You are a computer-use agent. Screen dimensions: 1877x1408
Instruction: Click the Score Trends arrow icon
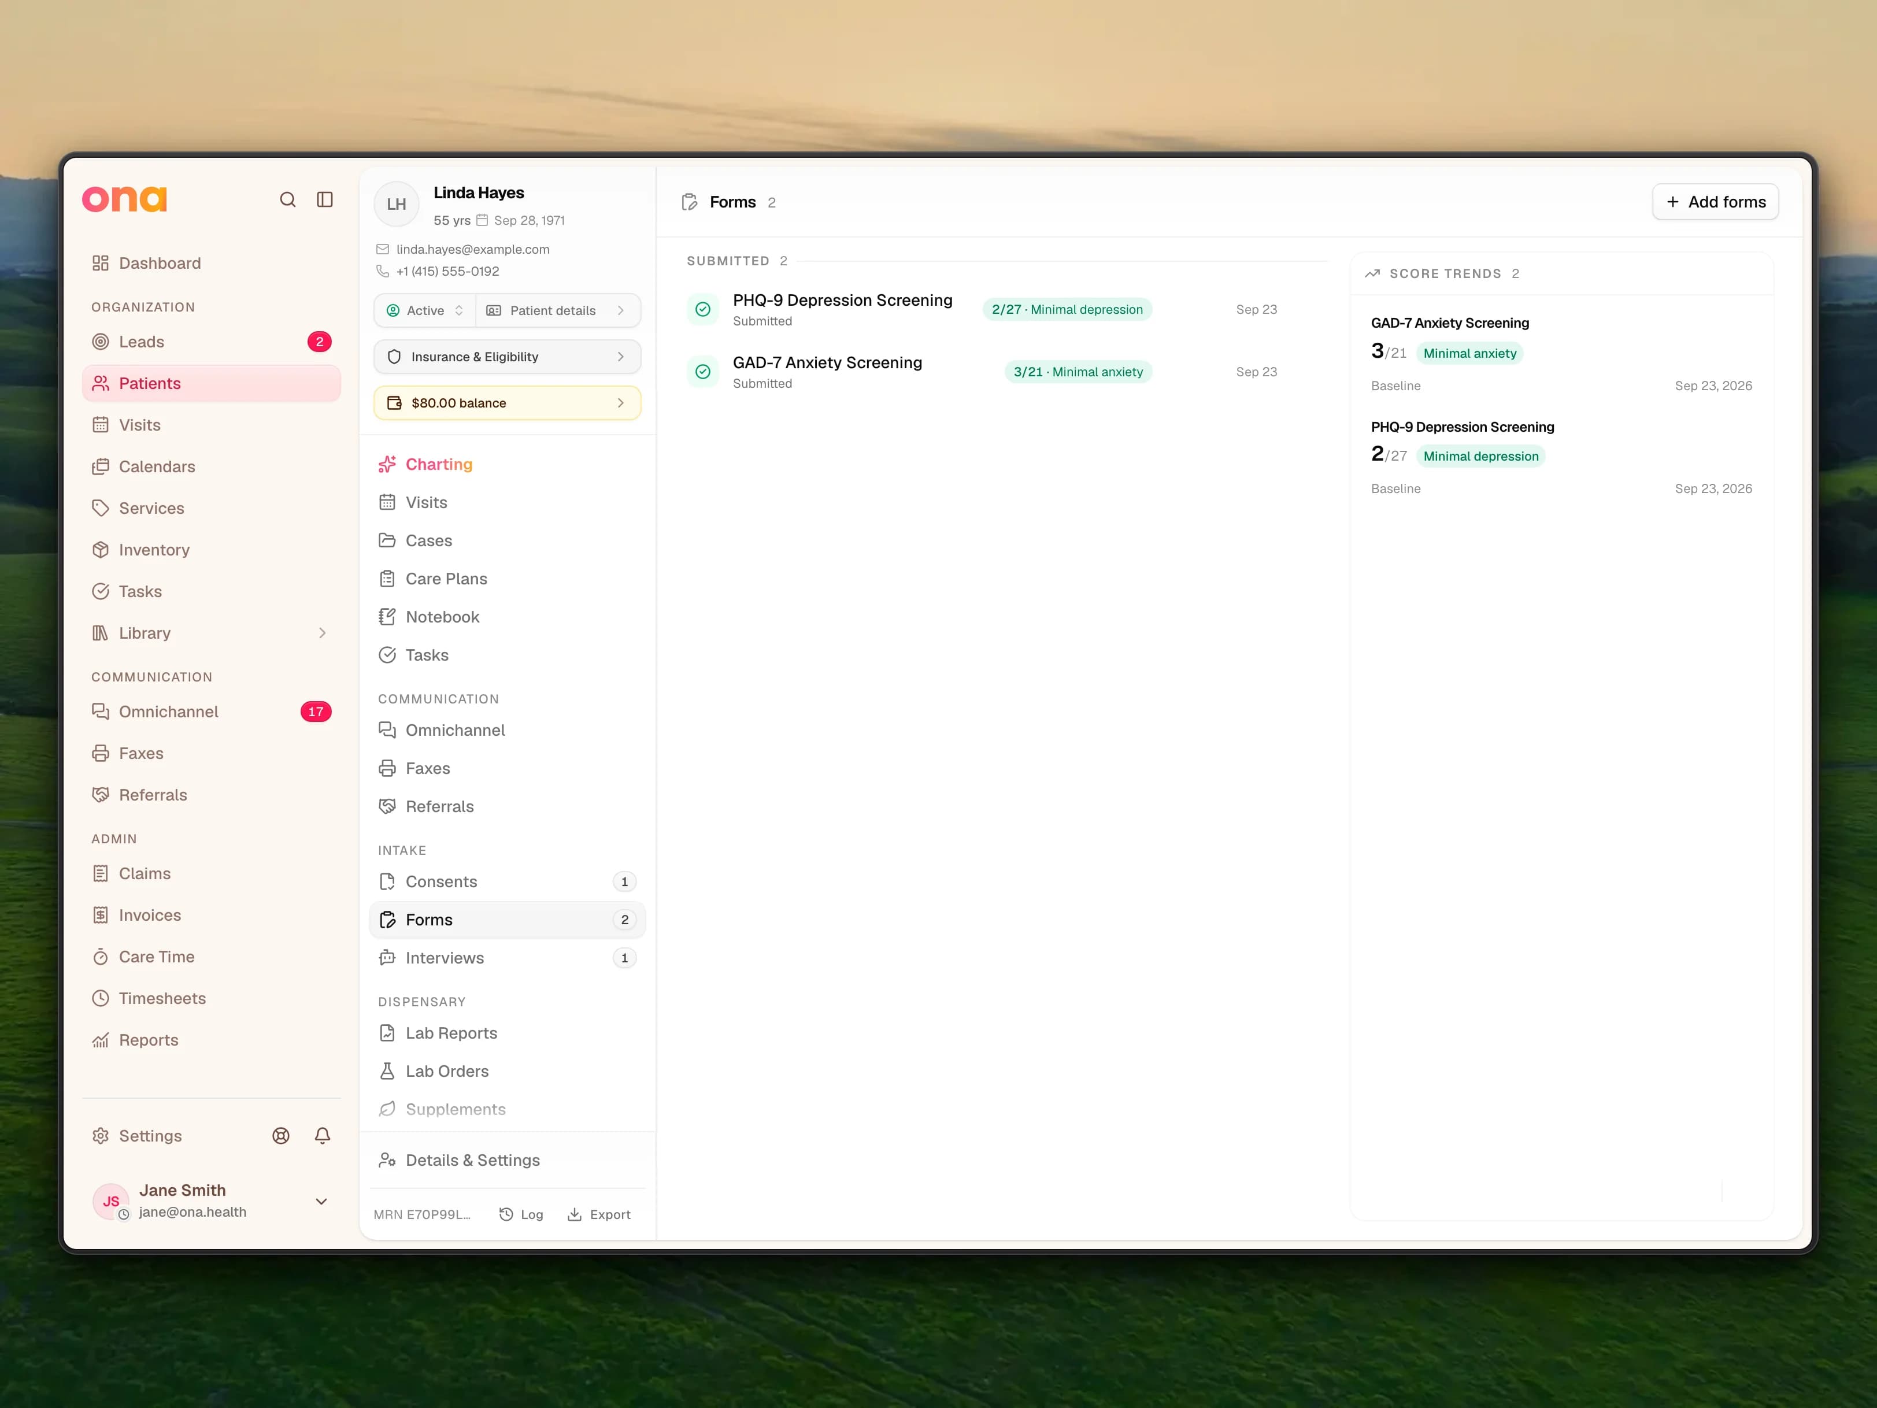pyautogui.click(x=1372, y=273)
